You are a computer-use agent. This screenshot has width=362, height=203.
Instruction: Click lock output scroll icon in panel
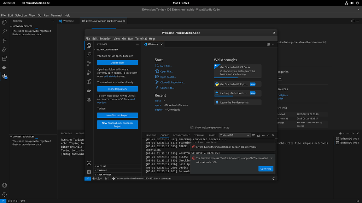tap(258, 135)
